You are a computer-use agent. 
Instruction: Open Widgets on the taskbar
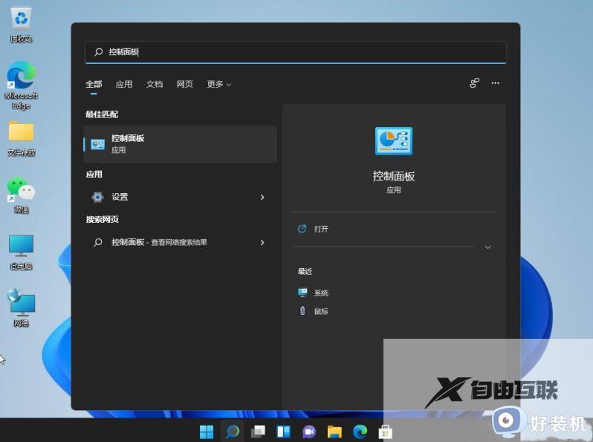[x=283, y=432]
